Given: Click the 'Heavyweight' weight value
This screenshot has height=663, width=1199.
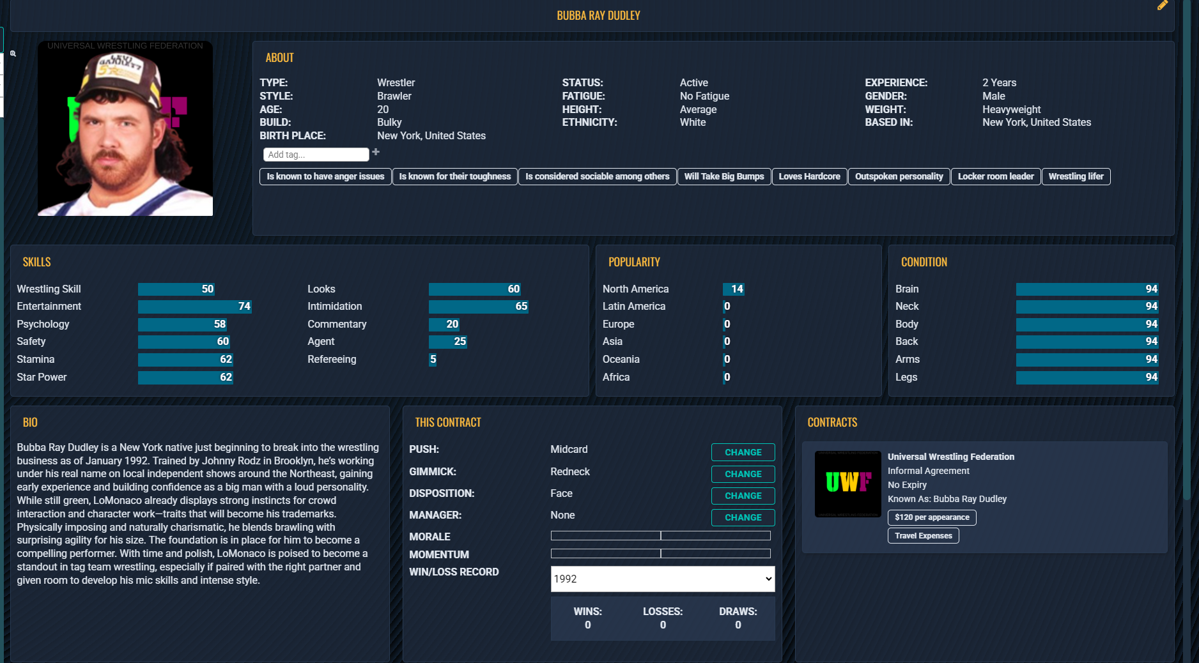Looking at the screenshot, I should pos(1011,110).
